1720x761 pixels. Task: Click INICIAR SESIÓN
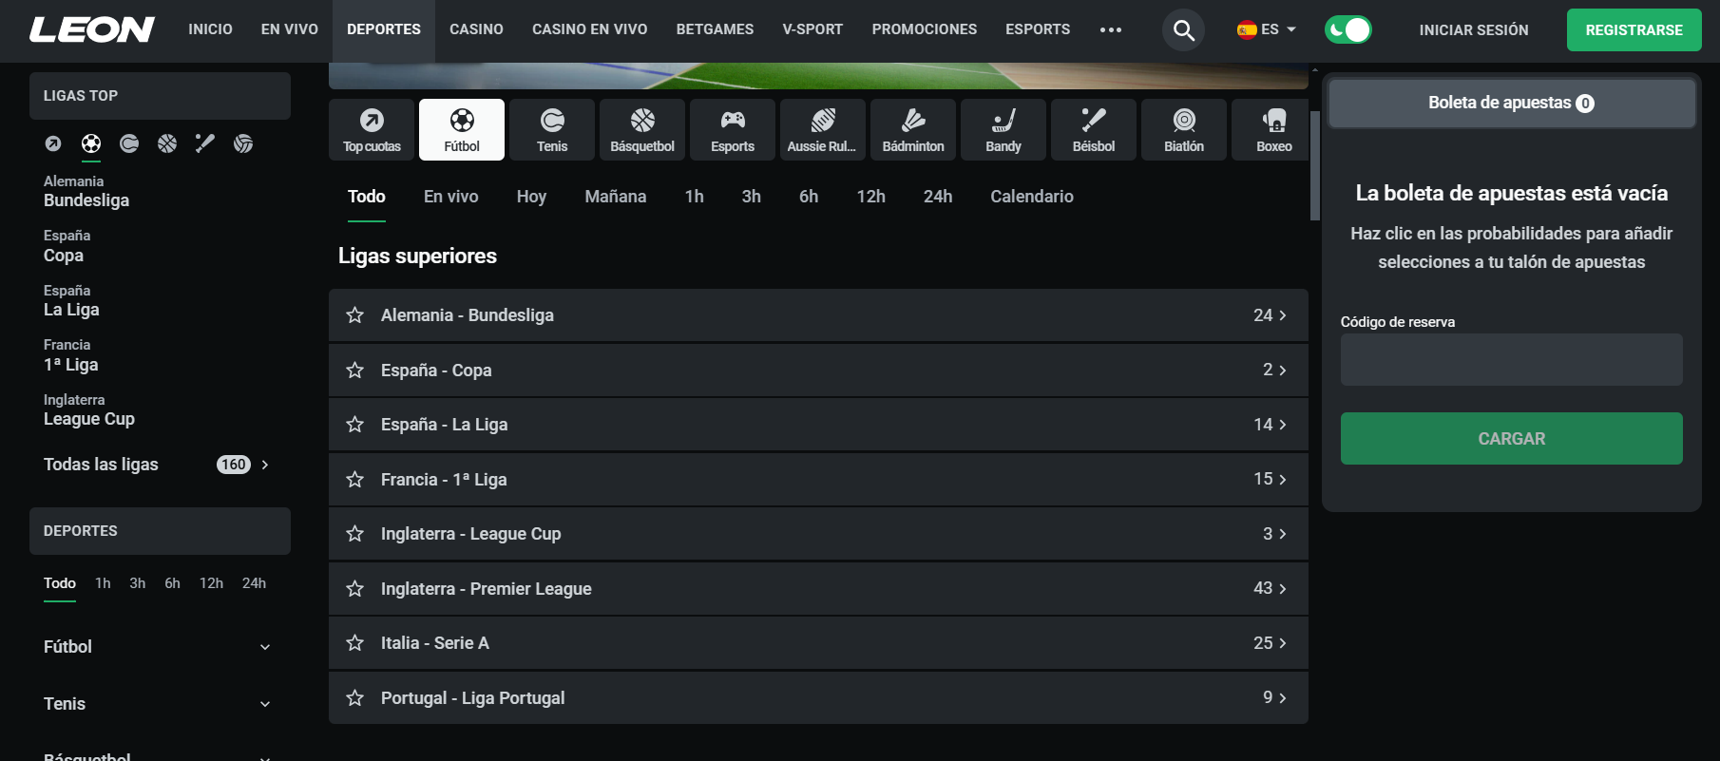[1474, 30]
